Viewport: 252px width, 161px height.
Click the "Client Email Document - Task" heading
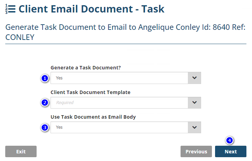click(x=91, y=9)
